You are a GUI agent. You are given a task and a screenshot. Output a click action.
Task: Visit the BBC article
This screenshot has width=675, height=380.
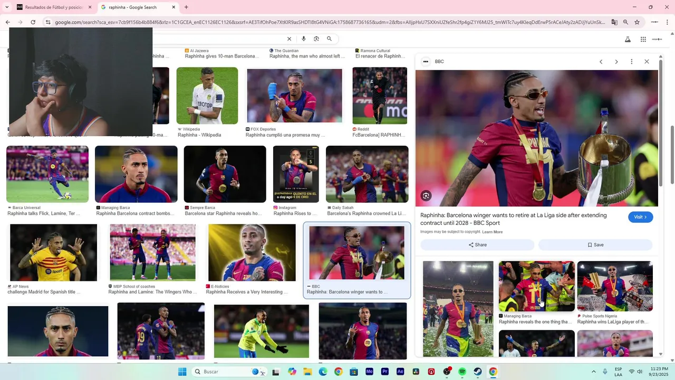click(640, 217)
